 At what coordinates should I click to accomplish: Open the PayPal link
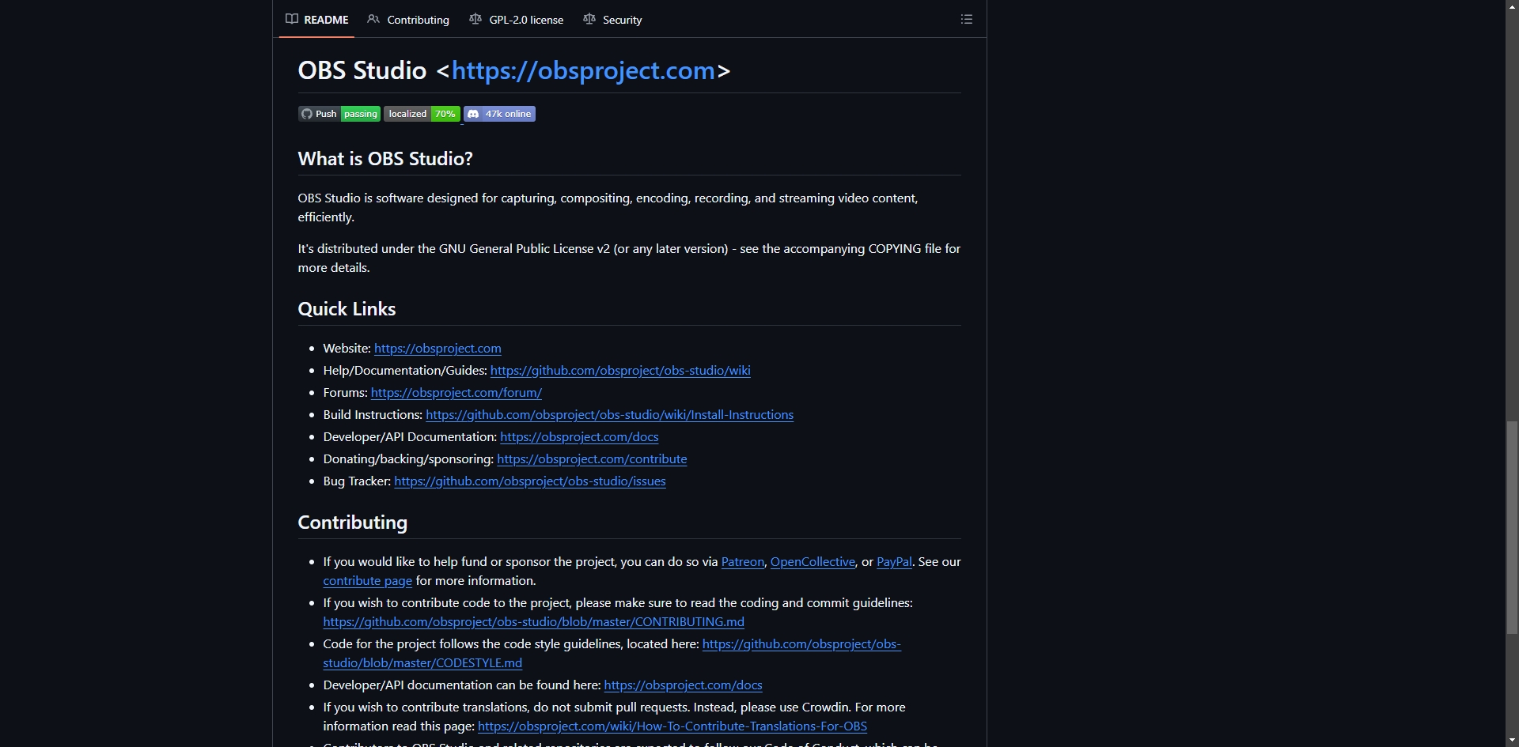pos(894,562)
